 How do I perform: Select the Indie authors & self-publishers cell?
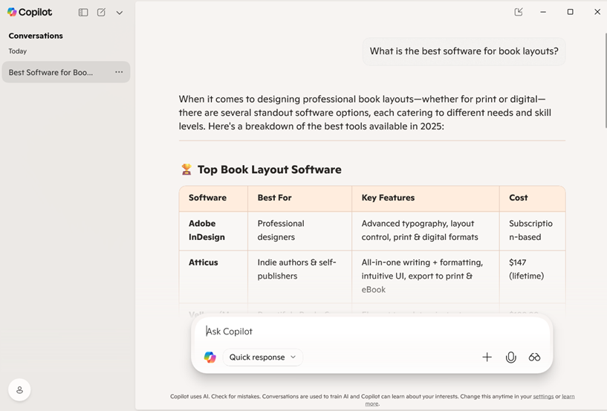299,276
